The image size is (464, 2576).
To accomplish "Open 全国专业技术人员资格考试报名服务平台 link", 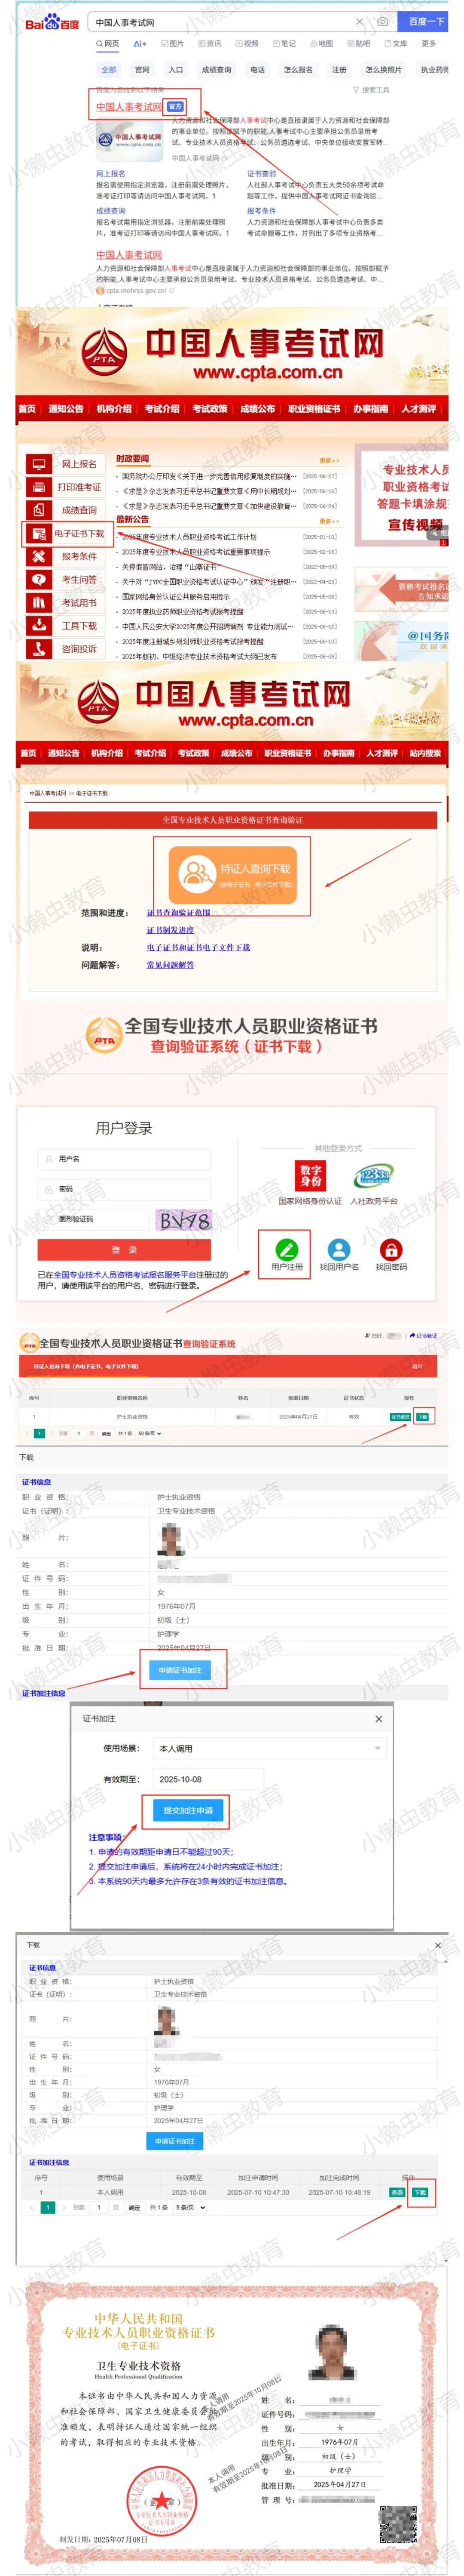I will (x=125, y=1275).
